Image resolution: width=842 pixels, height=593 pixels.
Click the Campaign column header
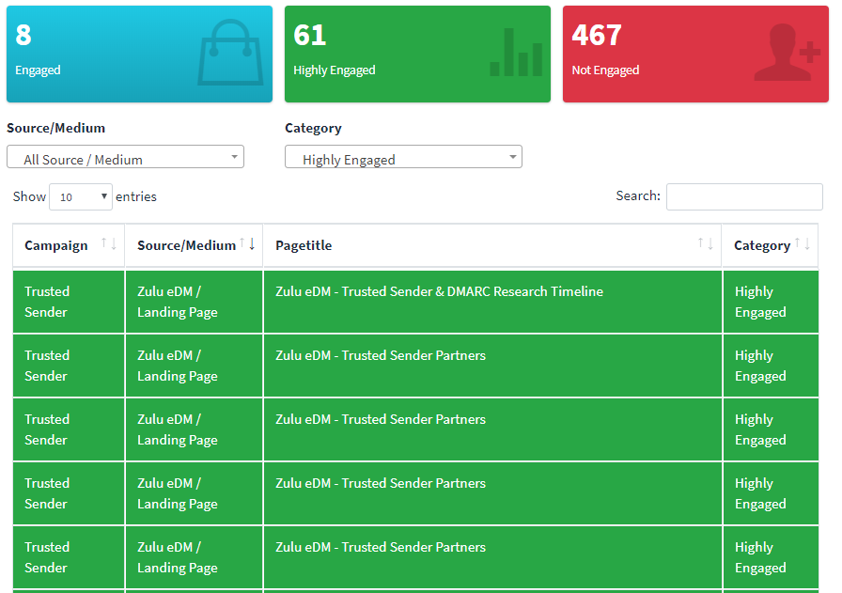[56, 245]
